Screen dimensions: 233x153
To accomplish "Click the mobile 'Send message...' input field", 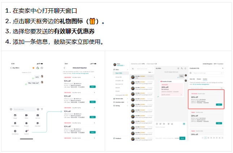I will [x=25, y=109].
